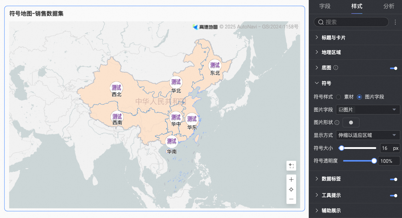This screenshot has width=402, height=218.
Task: Click the 符号大小 px value field
Action: 390,148
